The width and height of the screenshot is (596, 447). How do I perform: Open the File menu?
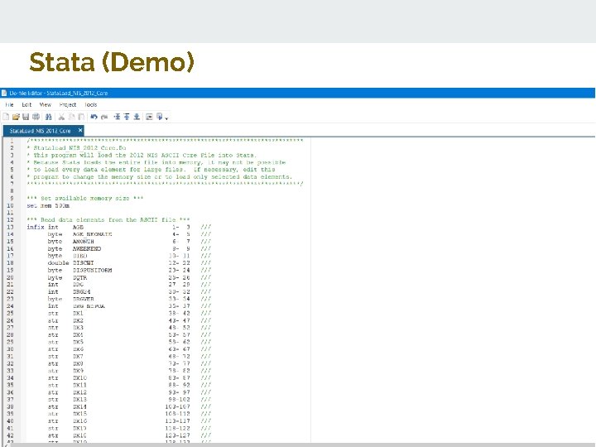point(9,104)
